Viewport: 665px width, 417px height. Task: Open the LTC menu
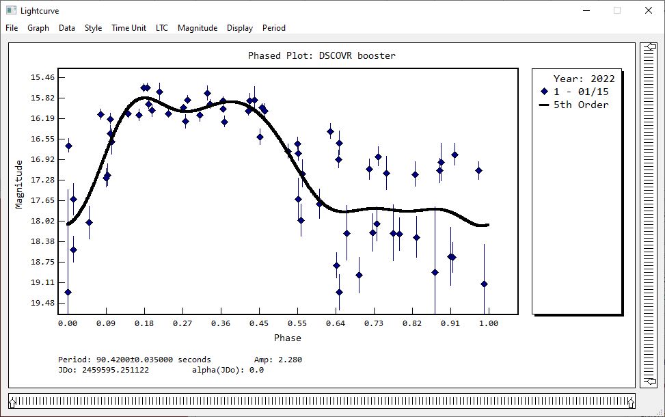161,28
